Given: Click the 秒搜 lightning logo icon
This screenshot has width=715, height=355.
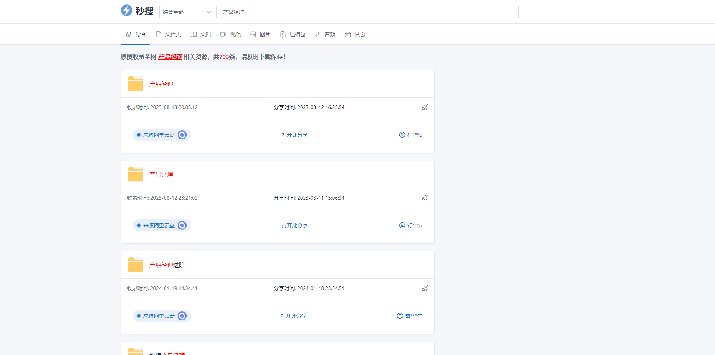Looking at the screenshot, I should coord(127,10).
